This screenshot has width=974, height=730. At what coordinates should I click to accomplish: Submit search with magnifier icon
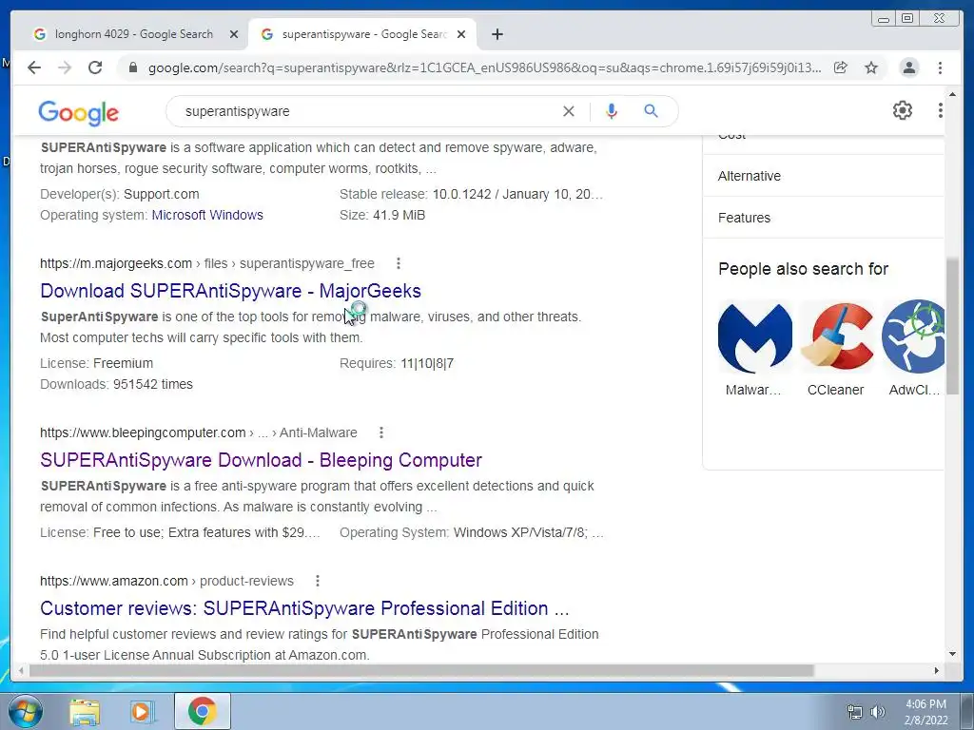pos(651,111)
